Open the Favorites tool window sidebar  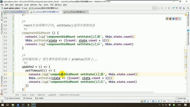click(x=1, y=81)
